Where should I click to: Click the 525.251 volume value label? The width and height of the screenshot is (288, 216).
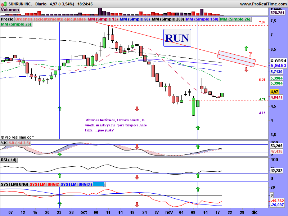(x=277, y=13)
